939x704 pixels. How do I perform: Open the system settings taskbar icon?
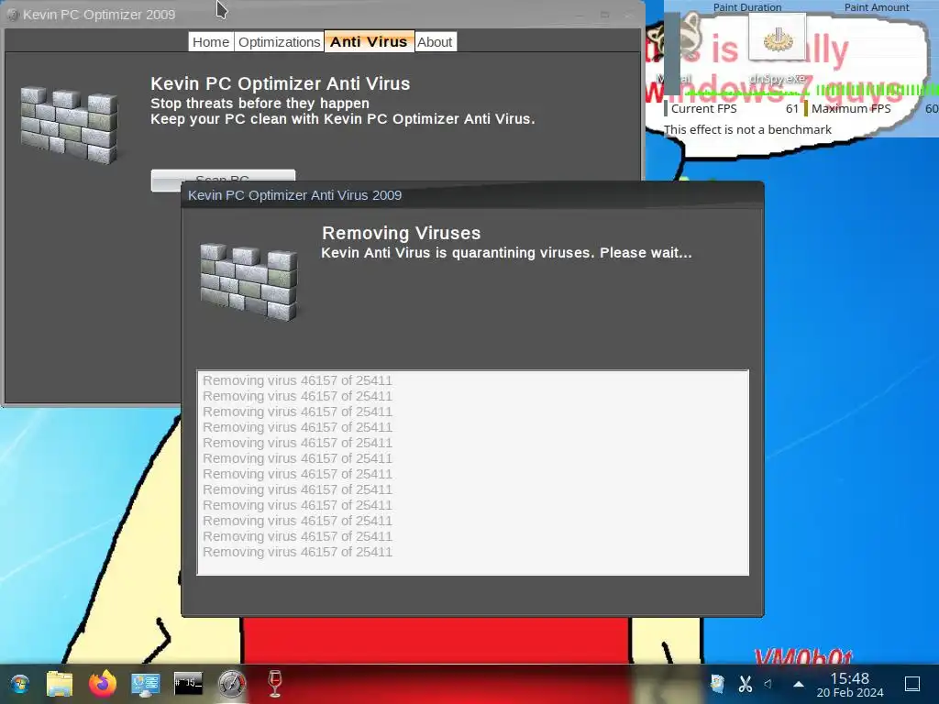tap(146, 684)
